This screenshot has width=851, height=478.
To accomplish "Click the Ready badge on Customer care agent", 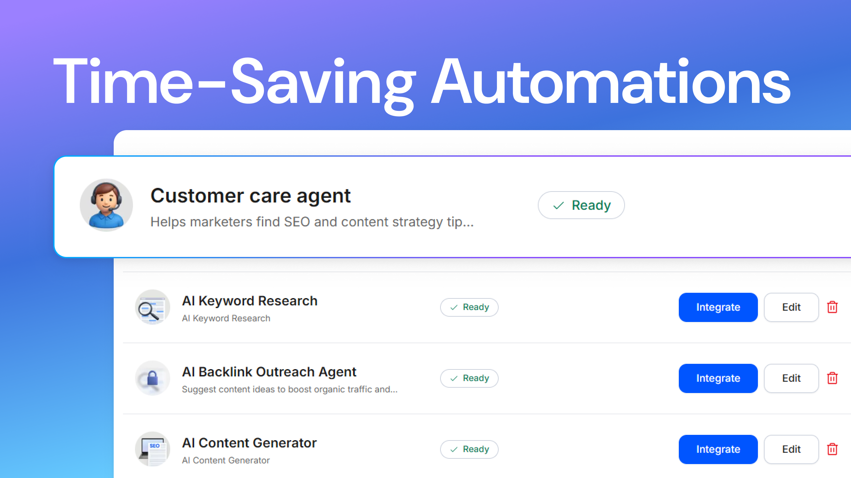I will click(x=581, y=205).
